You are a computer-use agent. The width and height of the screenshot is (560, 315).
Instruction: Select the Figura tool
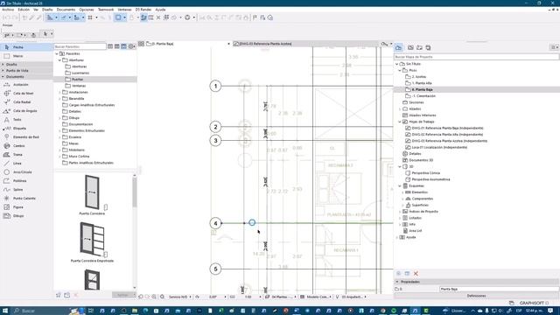26,207
